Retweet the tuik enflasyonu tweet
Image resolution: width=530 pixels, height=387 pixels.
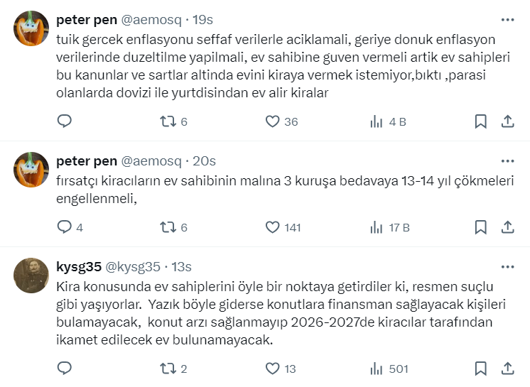point(168,121)
